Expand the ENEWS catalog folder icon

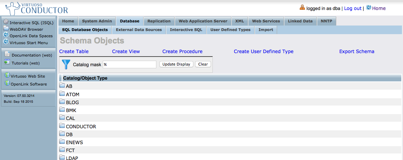tap(62, 142)
